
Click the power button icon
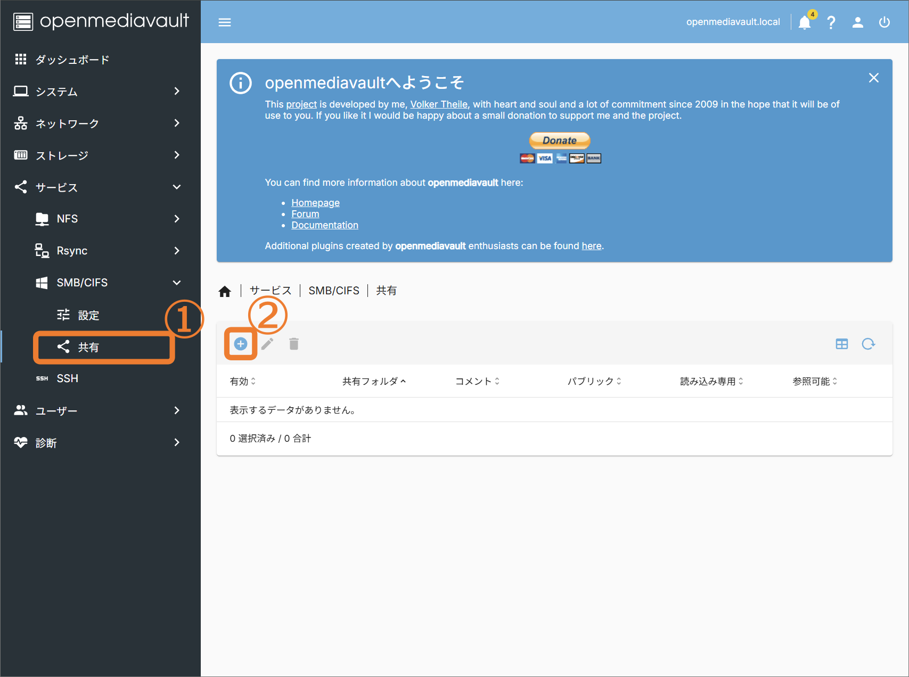[885, 22]
